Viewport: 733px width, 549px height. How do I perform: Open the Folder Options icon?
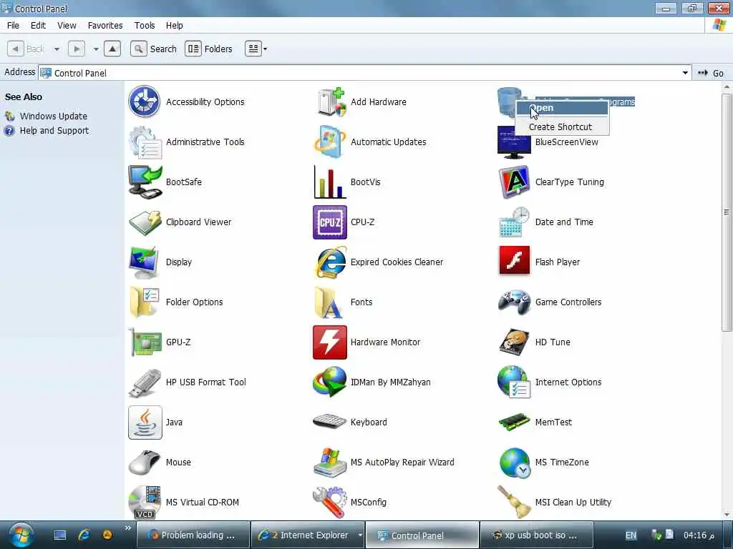(x=145, y=302)
